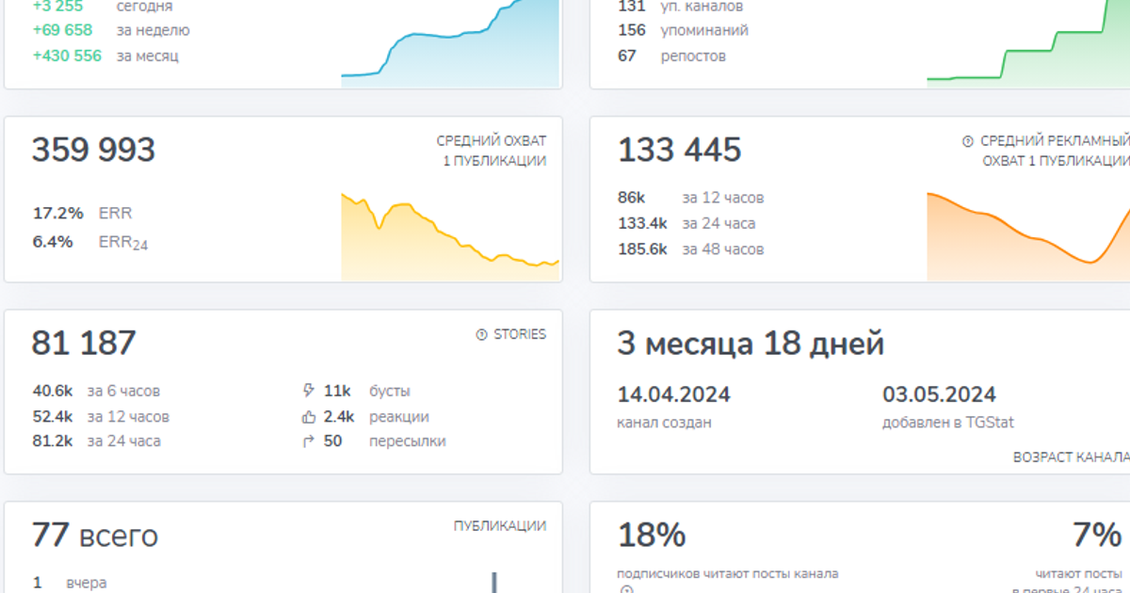Click the forward arrow icon for пересылки

307,441
